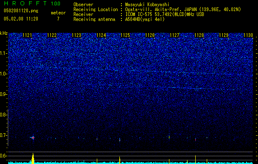Viewport: 258px width, 164px height.
Task: Click the yellow power spike at 1125
Action: [120, 160]
